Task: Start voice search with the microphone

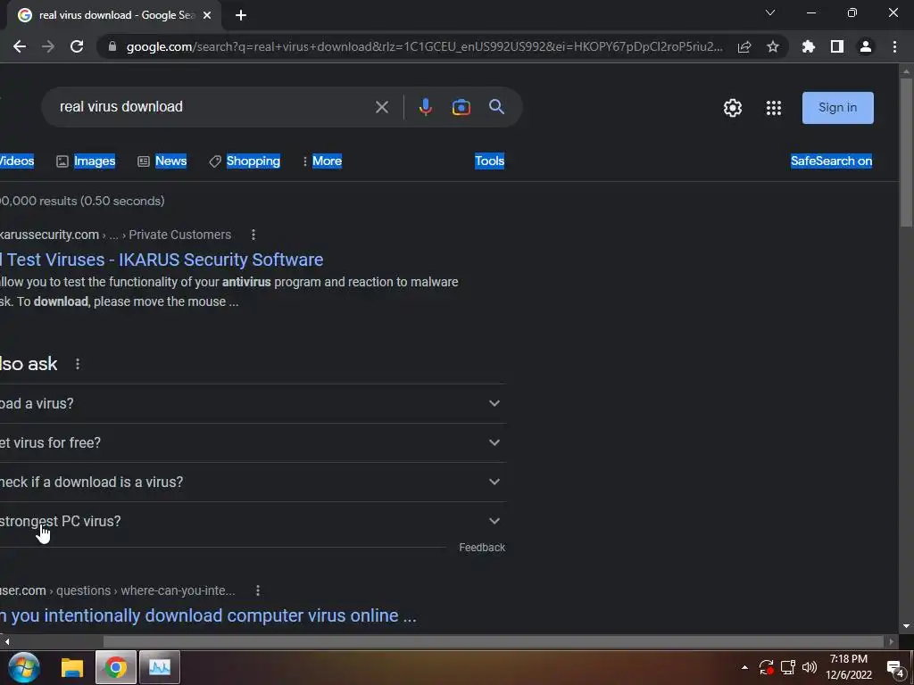Action: (426, 107)
